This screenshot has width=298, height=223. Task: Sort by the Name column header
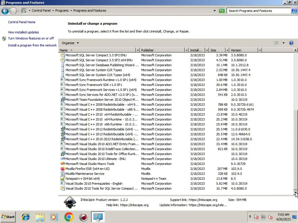(x=97, y=50)
